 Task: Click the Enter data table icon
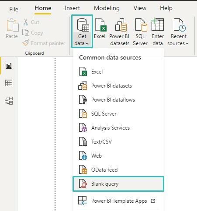tap(157, 24)
